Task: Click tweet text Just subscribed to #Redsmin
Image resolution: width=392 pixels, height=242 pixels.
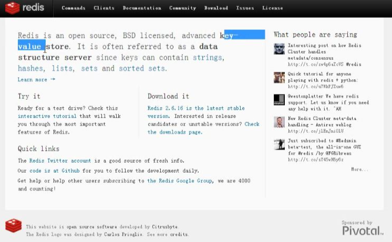Action: point(322,141)
